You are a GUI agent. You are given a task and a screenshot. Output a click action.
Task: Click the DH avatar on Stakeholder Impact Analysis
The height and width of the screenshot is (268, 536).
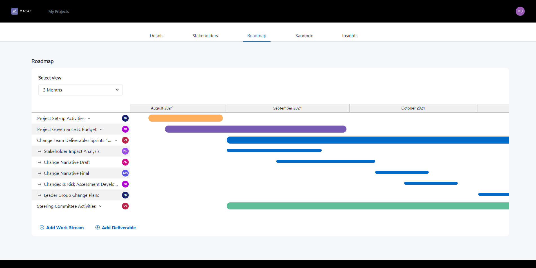125,151
